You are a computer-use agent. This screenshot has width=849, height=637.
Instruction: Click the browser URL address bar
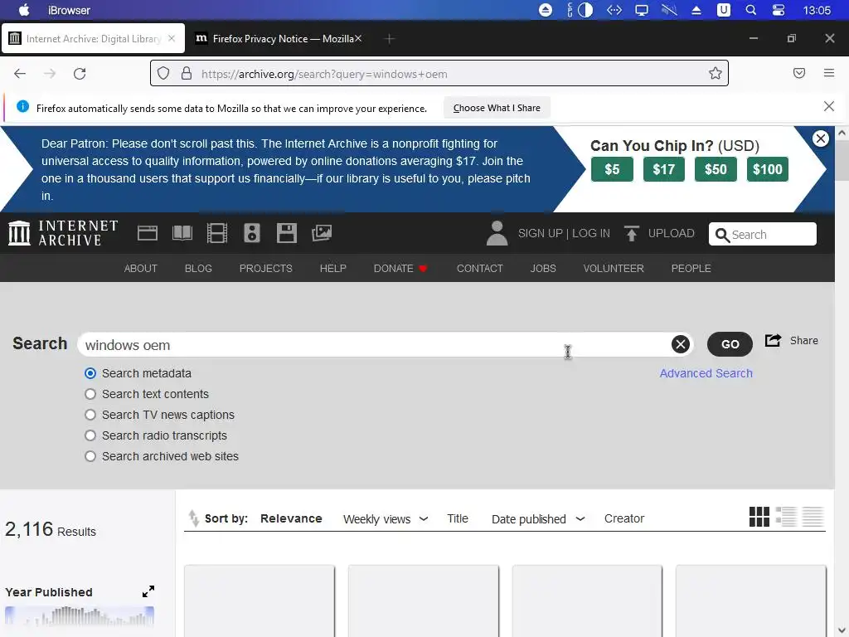pos(439,73)
